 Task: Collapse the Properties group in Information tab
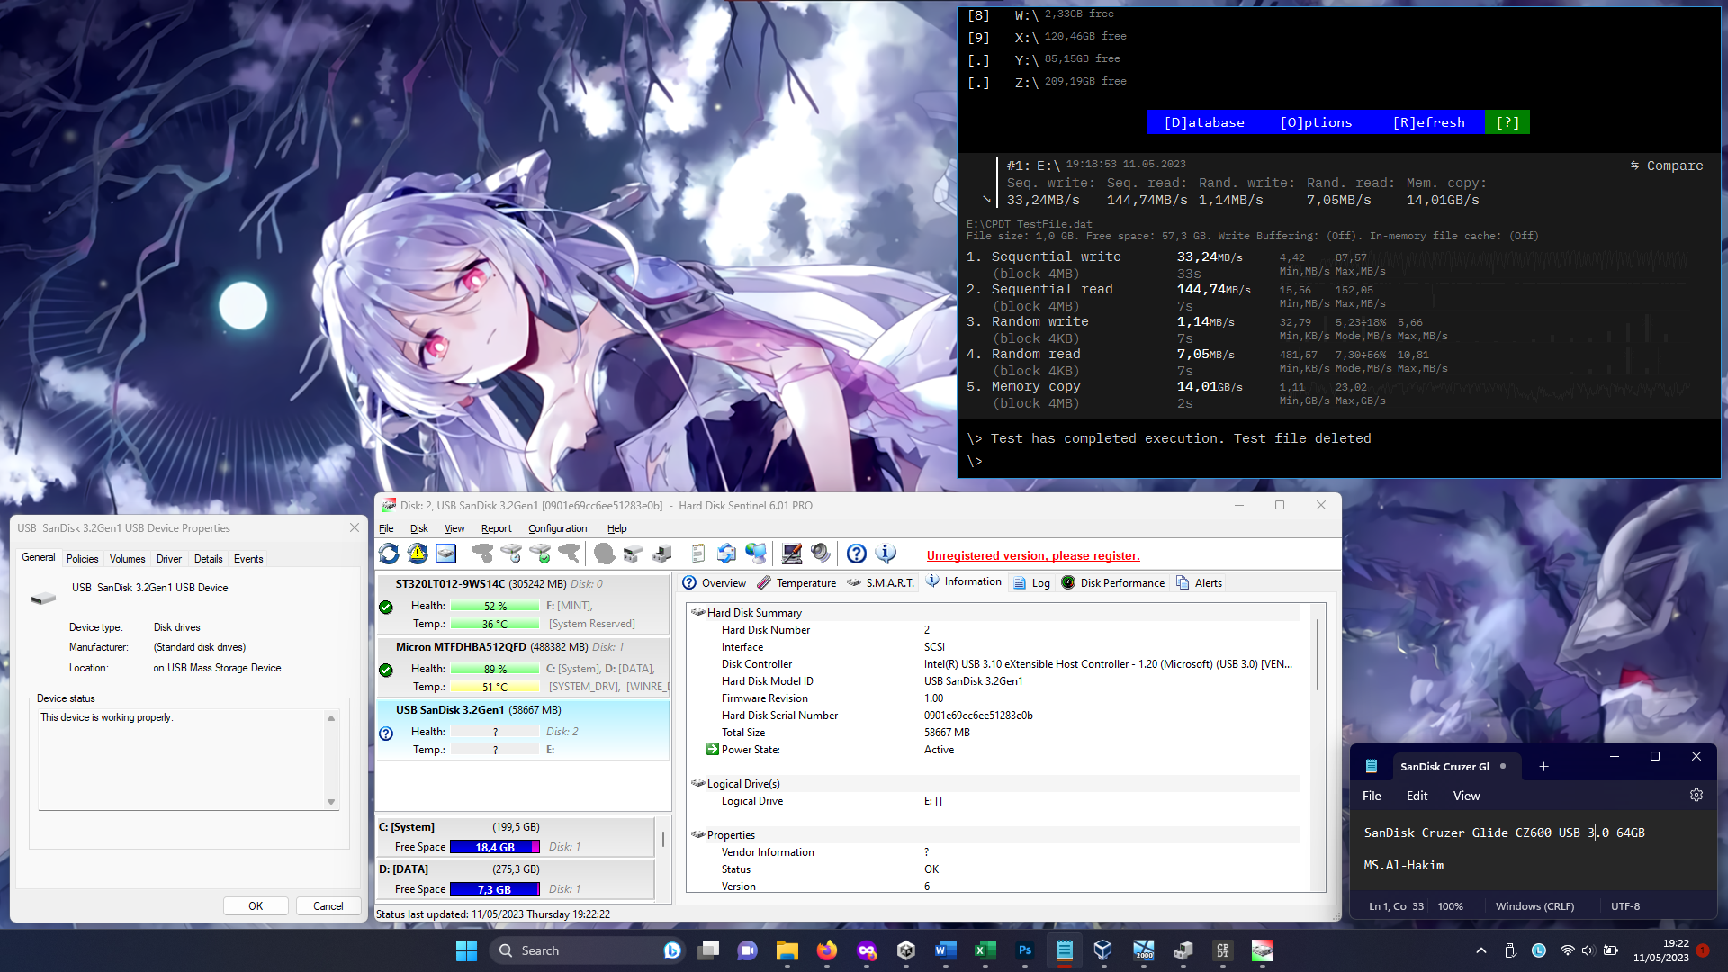(697, 834)
